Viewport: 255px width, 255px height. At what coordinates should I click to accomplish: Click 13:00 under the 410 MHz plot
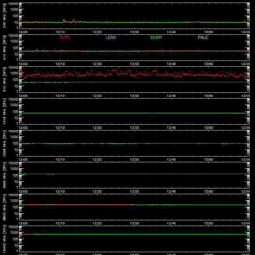click(x=245, y=64)
